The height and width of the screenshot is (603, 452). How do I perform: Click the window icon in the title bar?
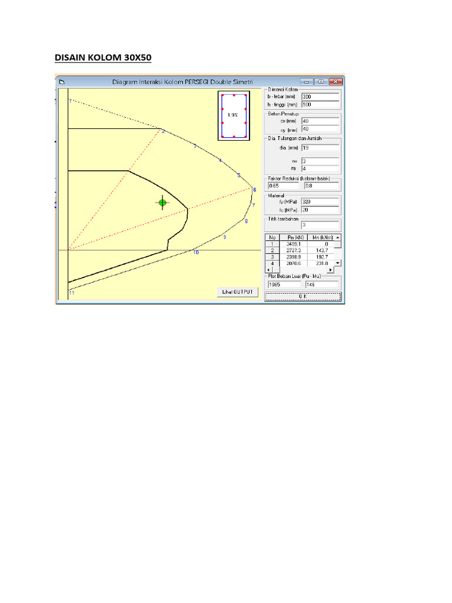[x=62, y=82]
